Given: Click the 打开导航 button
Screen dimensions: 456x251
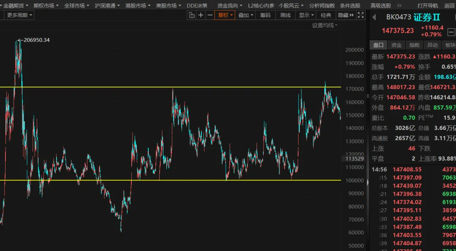Looking at the screenshot, I should tap(427, 5).
